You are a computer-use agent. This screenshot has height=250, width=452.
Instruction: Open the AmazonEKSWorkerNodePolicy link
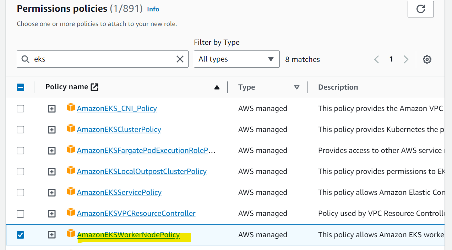point(129,235)
